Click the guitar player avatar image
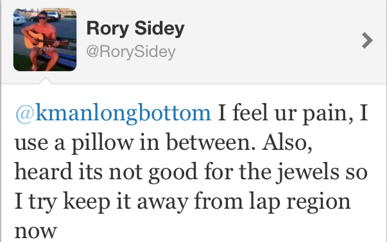387x242 pixels. [45, 40]
